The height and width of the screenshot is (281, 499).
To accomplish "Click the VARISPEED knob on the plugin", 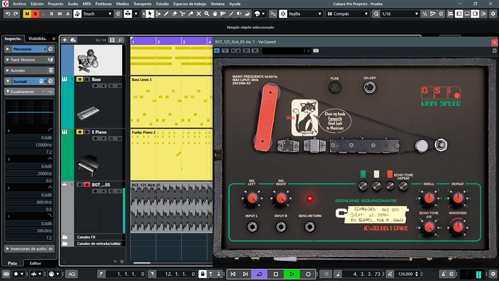I will coord(457,227).
